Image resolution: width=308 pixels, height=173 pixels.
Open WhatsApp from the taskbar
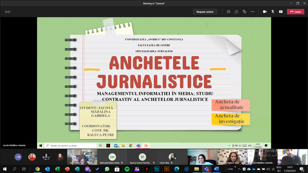point(107,169)
